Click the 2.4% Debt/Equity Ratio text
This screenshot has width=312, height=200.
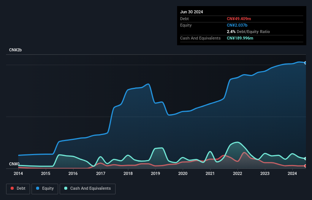248,32
